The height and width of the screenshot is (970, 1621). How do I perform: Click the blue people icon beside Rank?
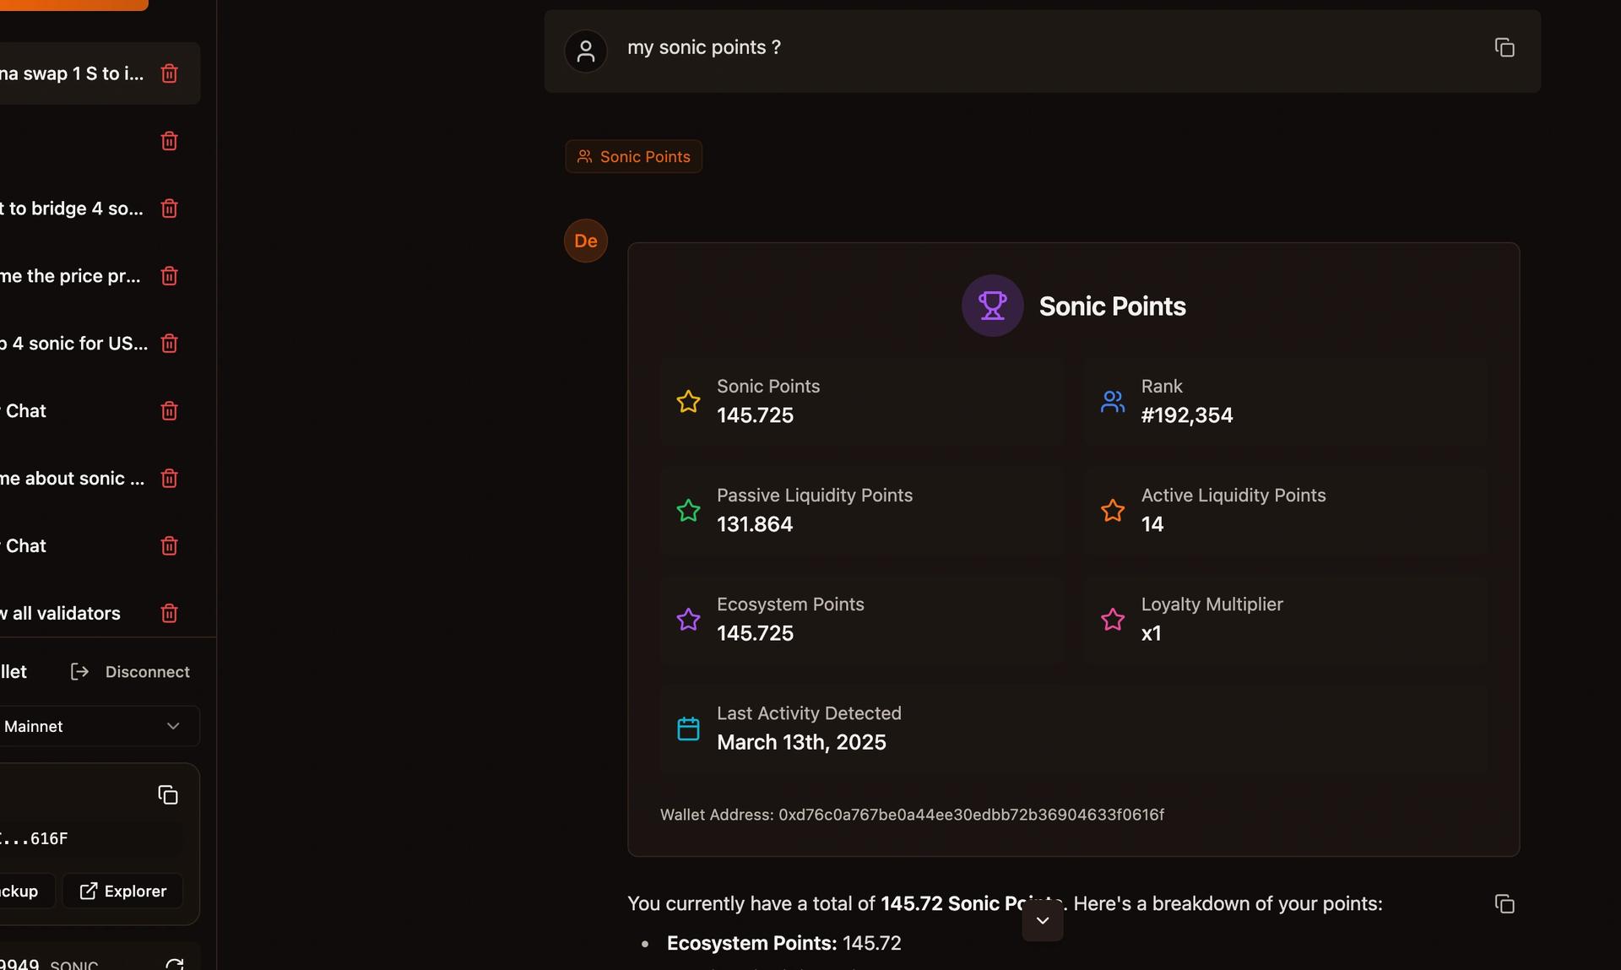[x=1113, y=401]
